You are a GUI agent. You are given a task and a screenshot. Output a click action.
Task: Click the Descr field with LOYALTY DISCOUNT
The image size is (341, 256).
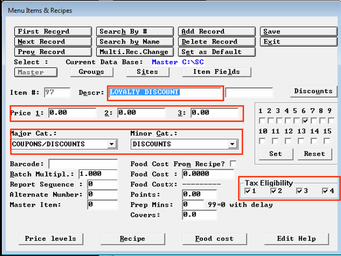[165, 92]
